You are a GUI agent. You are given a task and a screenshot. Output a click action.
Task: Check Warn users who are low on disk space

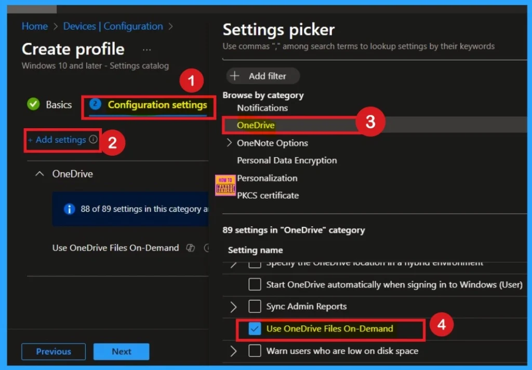(x=255, y=351)
